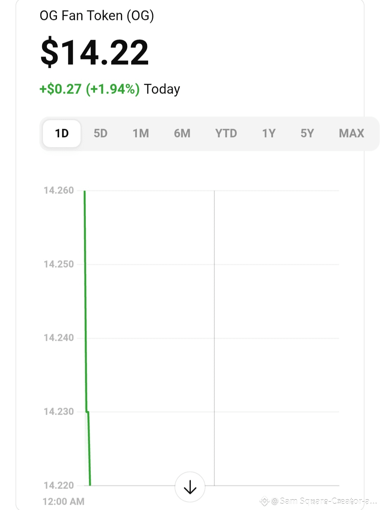Screen dimensions: 380x510
Task: Open the Sam Square-Creator watermark link
Action: [324, 501]
